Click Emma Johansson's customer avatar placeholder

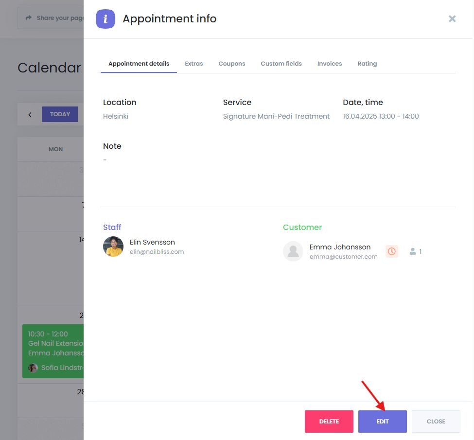point(293,251)
